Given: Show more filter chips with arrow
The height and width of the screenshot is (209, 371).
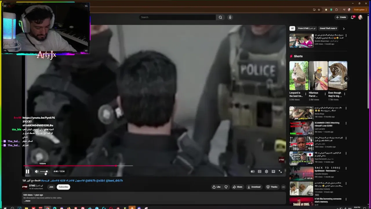Looking at the screenshot, I should point(344,28).
